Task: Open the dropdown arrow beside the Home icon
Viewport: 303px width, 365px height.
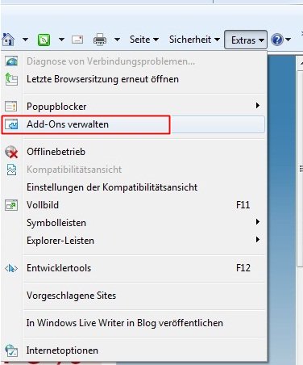Action: click(25, 40)
